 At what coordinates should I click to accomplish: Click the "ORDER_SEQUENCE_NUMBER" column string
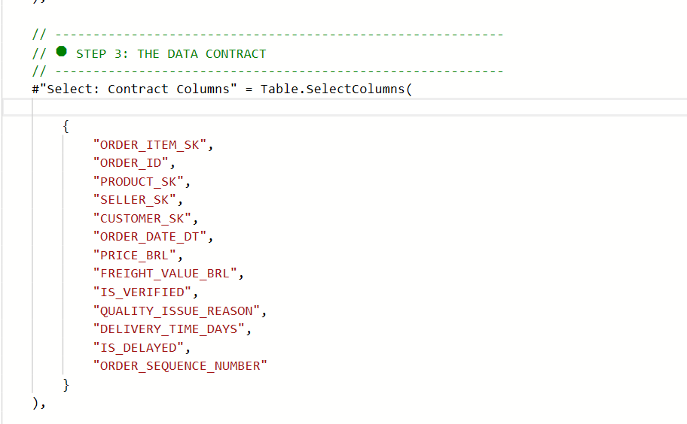[x=180, y=366]
